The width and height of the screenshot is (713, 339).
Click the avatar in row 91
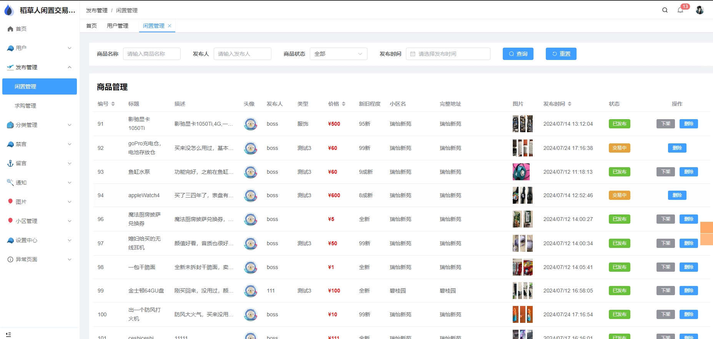[x=251, y=124]
